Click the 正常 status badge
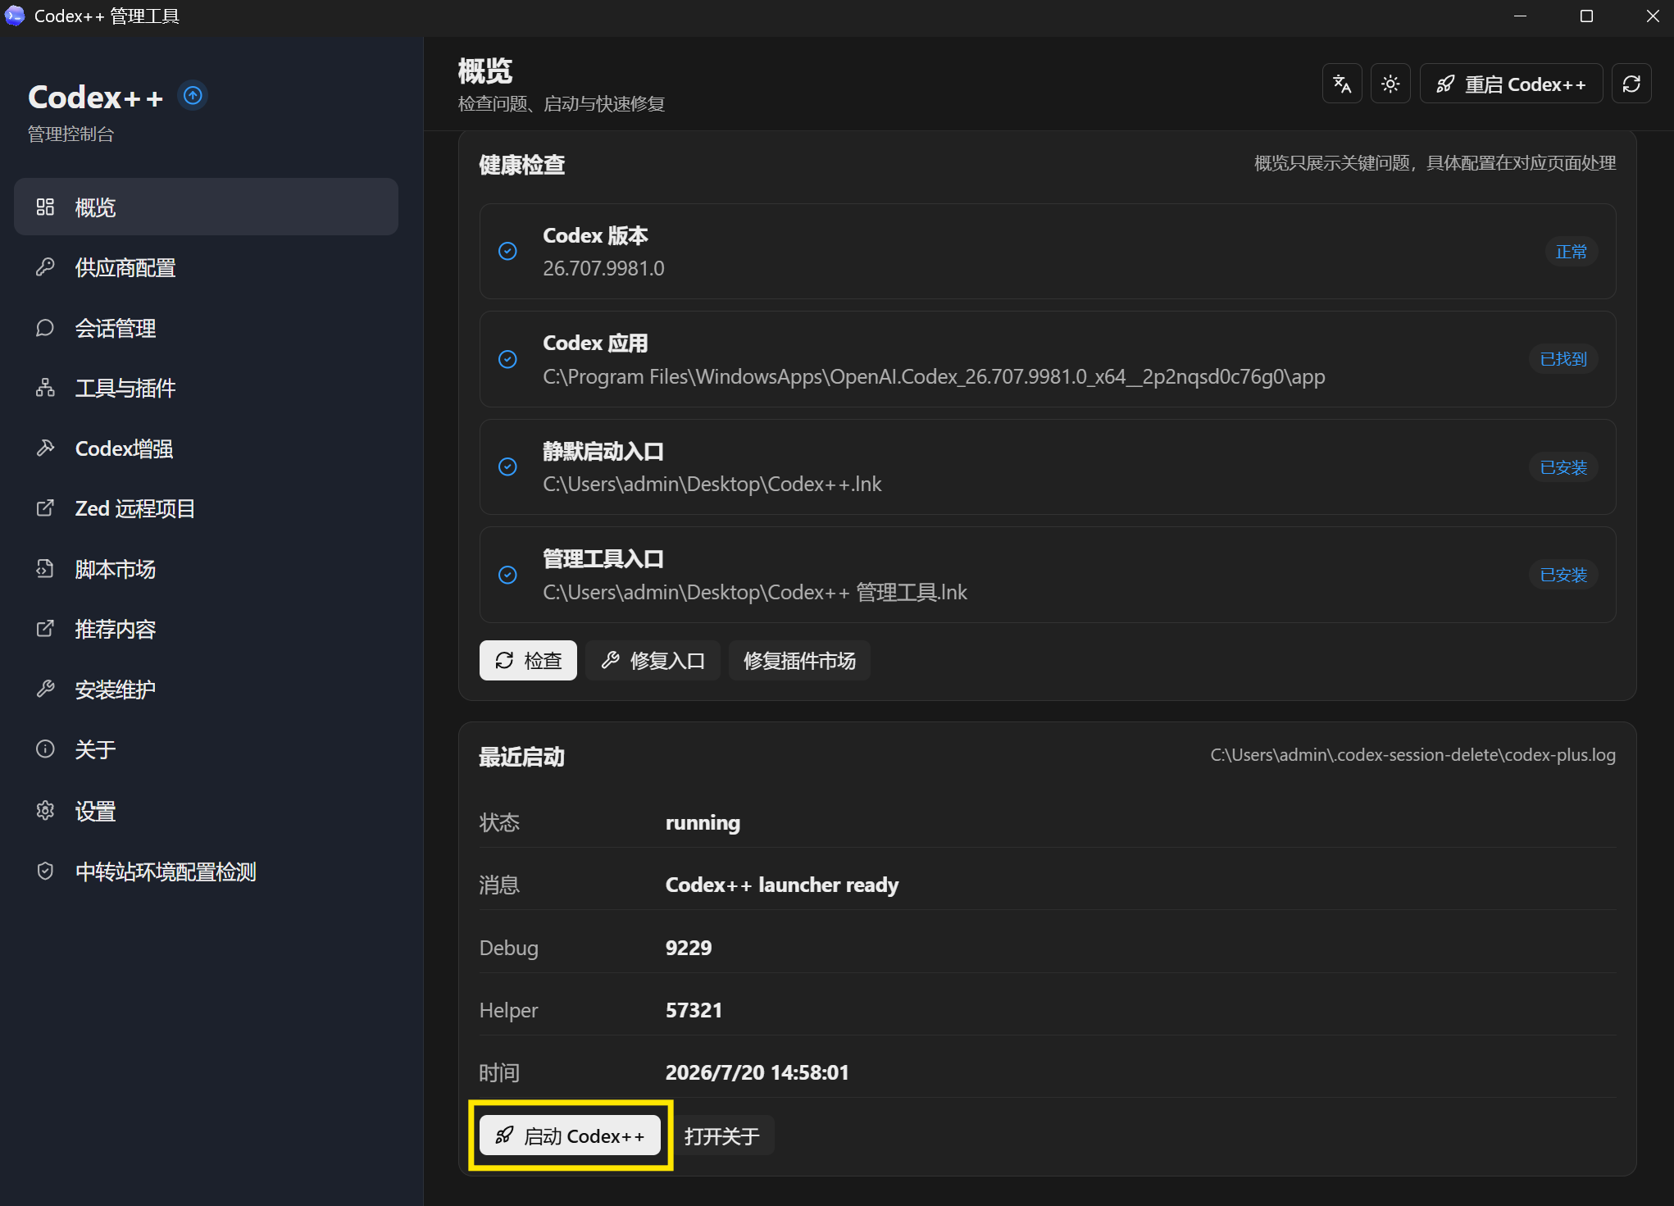This screenshot has width=1674, height=1206. [x=1571, y=252]
